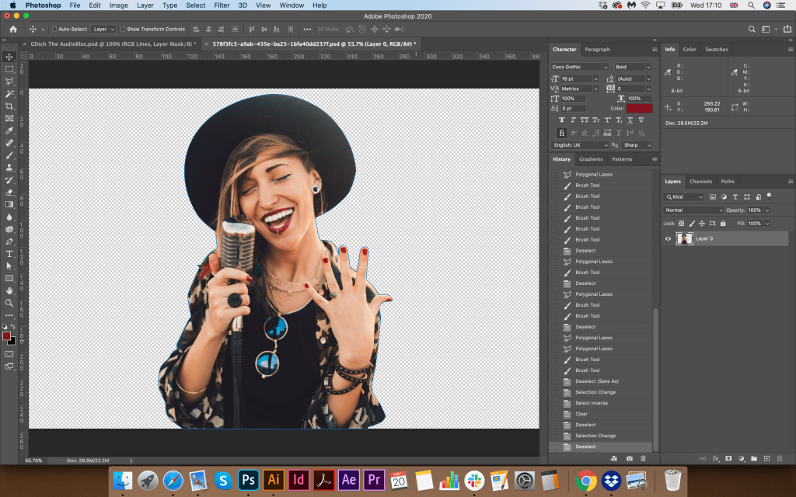
Task: Choose the Zoom tool in toolbar
Action: [x=9, y=303]
